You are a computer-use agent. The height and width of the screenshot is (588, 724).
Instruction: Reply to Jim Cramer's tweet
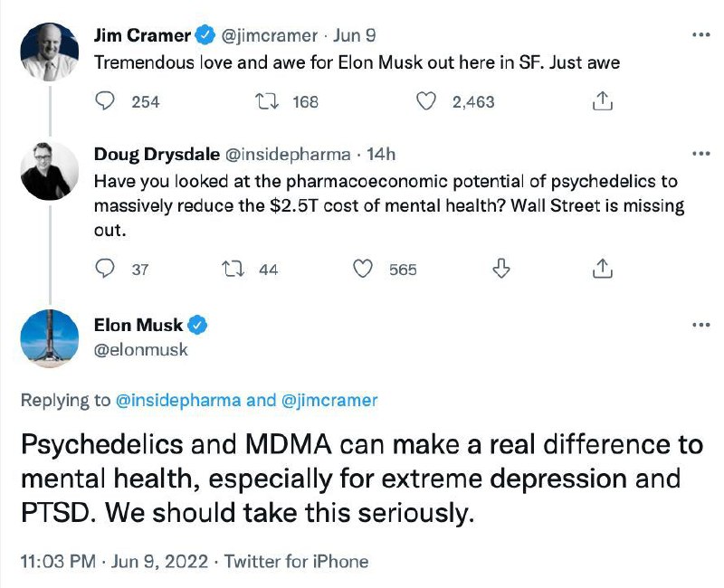click(x=105, y=101)
